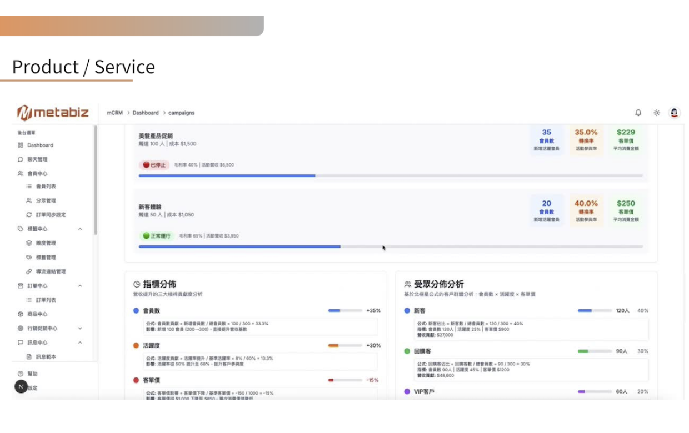Image resolution: width=689 pixels, height=433 pixels.
Task: Expand the 行銷促銷中心 section chevron
Action: 80,329
